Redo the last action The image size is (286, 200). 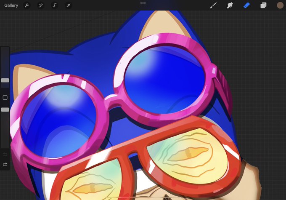5,164
